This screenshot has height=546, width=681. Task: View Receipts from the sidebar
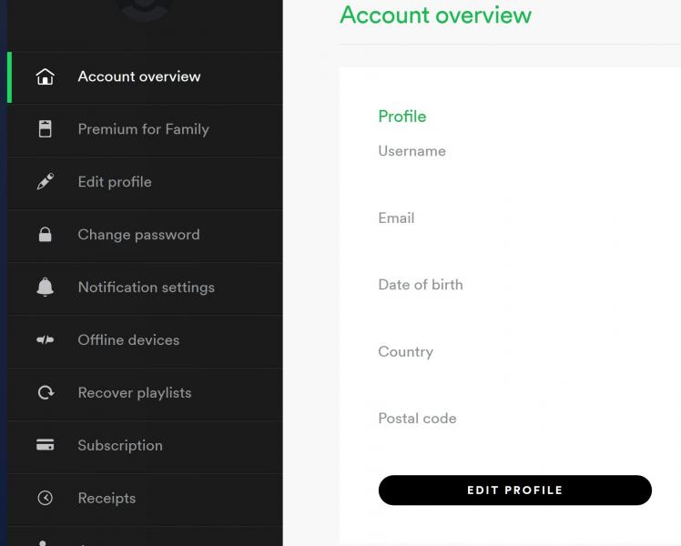145,499
